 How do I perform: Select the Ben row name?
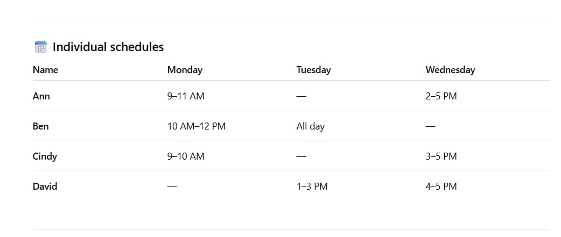pos(41,126)
